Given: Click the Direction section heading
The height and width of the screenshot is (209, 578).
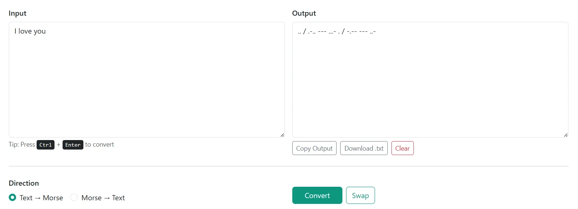Looking at the screenshot, I should pos(24,183).
